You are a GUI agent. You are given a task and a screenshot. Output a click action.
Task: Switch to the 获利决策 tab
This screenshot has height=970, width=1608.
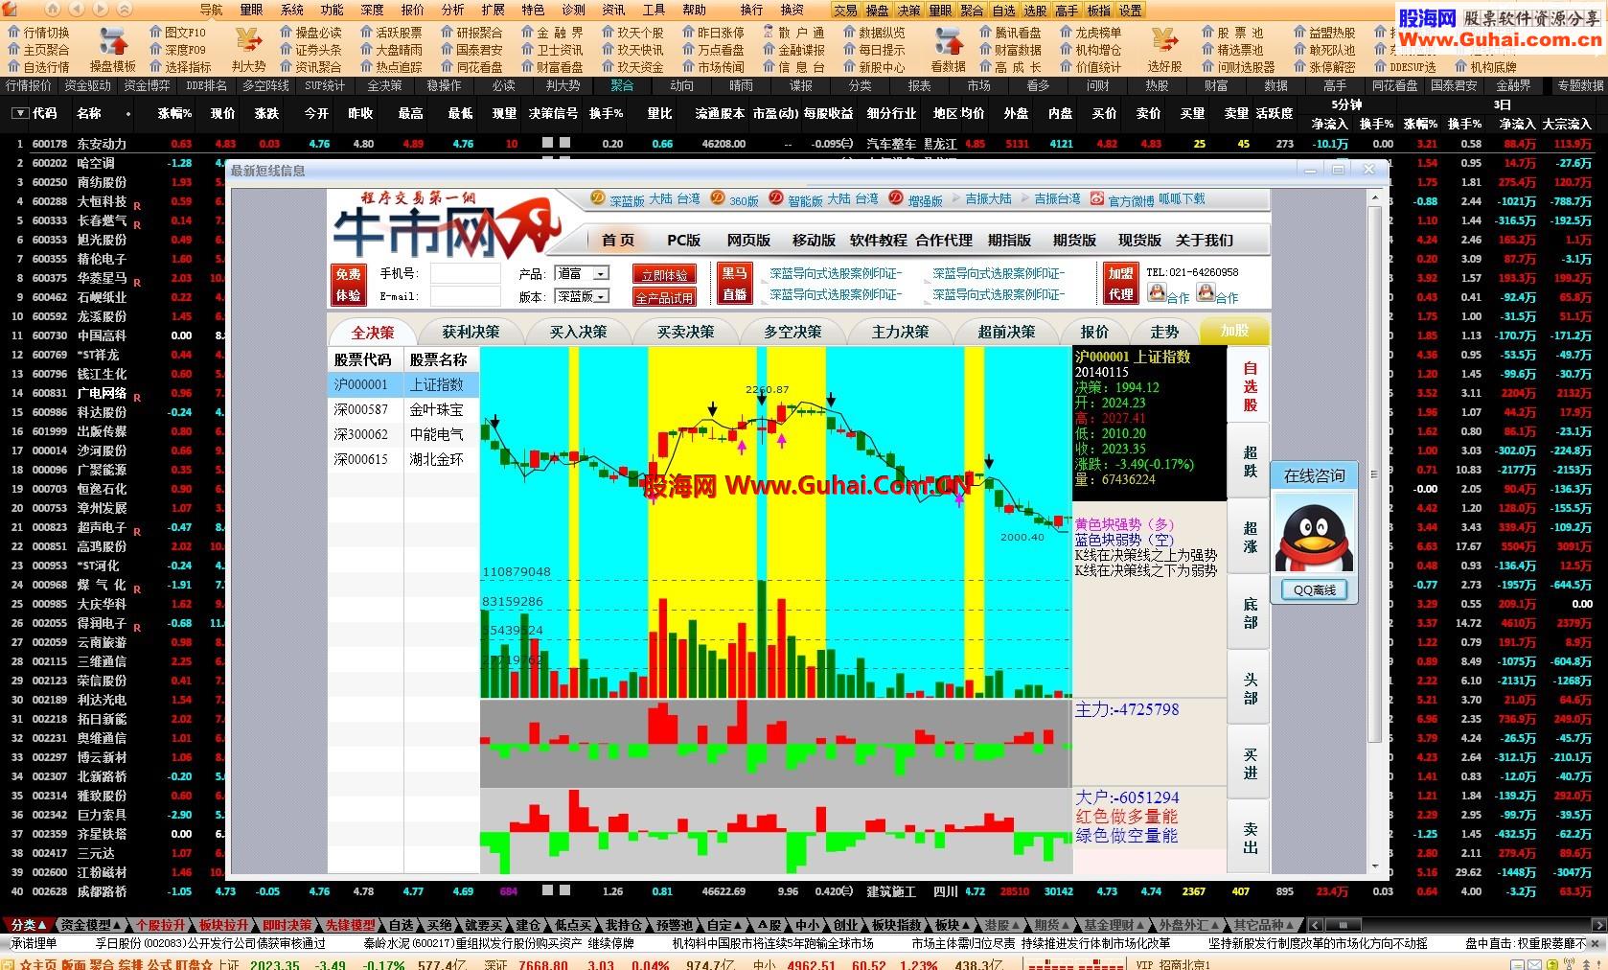tap(471, 332)
